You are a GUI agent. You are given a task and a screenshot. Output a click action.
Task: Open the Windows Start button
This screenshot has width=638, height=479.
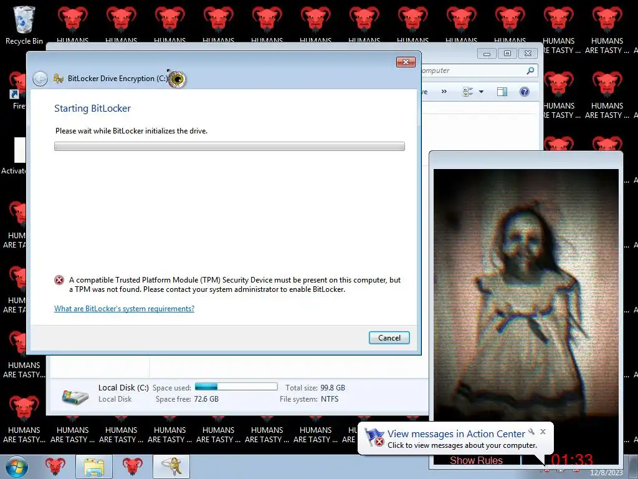[x=17, y=467]
